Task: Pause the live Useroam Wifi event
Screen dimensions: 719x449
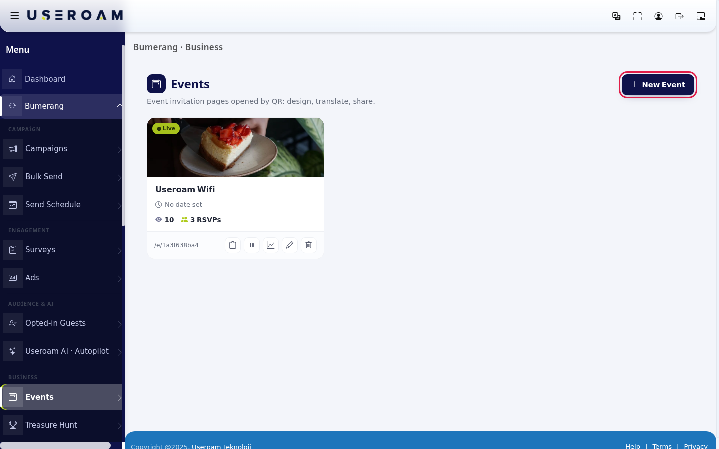Action: coord(252,245)
